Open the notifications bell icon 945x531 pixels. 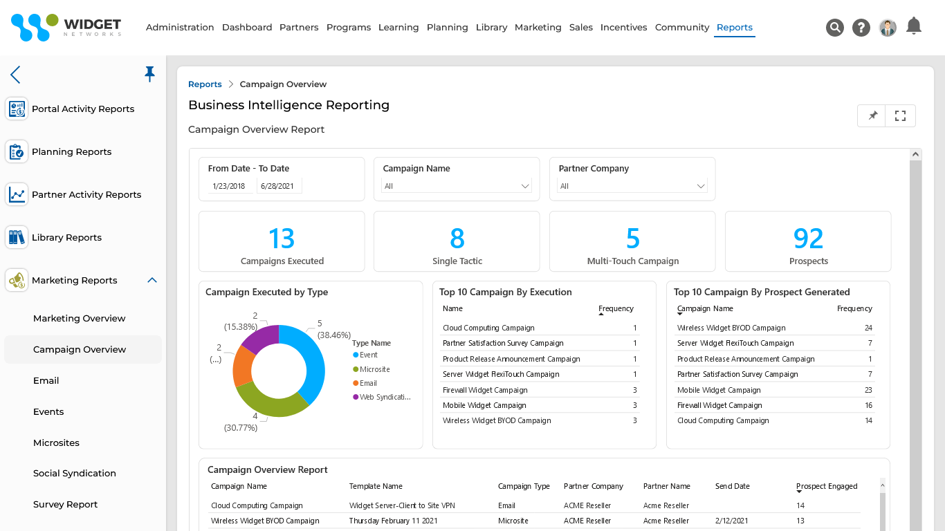(x=913, y=27)
